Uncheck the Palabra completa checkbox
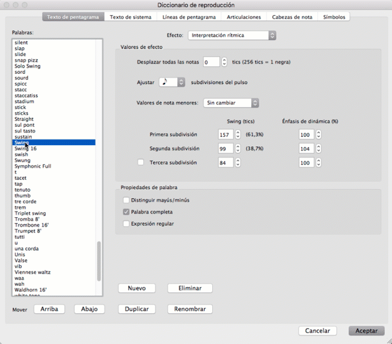Image resolution: width=392 pixels, height=344 pixels. [x=126, y=211]
